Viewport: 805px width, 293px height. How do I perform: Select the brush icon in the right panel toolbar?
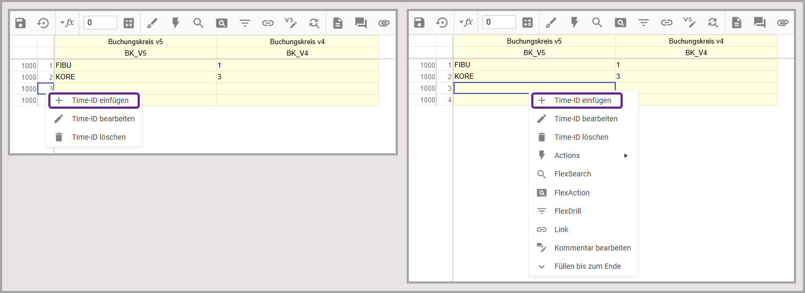point(551,23)
